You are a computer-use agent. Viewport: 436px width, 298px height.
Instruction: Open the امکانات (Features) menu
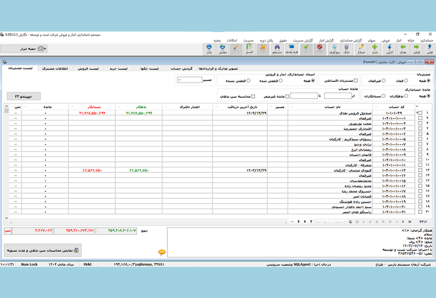click(231, 40)
